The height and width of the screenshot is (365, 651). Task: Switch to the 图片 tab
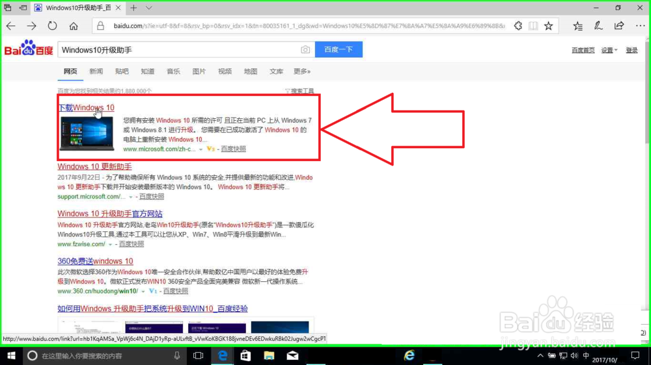point(199,71)
